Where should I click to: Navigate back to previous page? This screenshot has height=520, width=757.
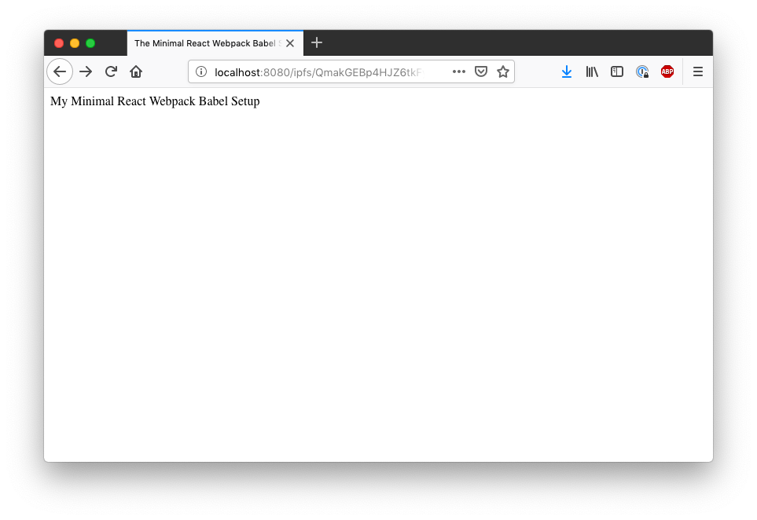pos(60,71)
